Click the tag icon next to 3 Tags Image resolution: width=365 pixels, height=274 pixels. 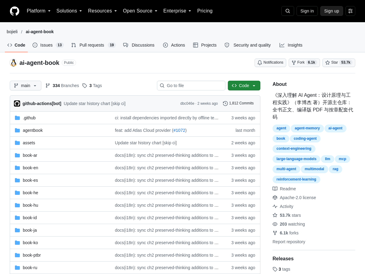point(85,86)
